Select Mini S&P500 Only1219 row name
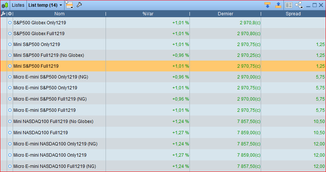 37,44
